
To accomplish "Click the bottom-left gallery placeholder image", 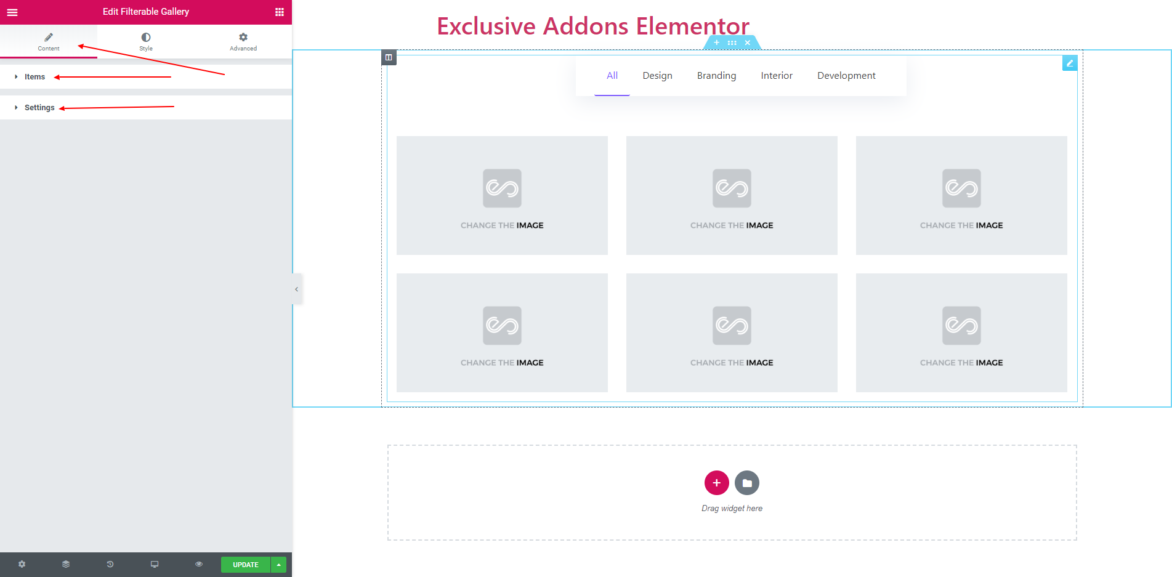I will tap(502, 333).
